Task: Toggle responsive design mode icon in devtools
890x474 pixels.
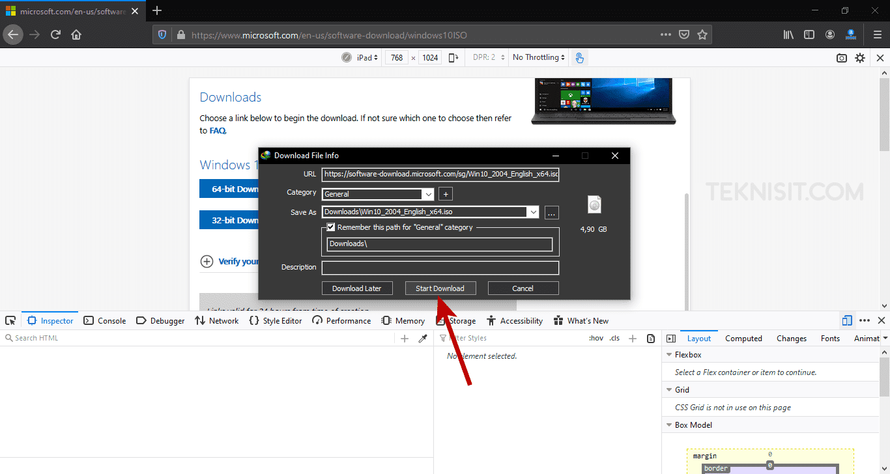Action: [x=847, y=320]
